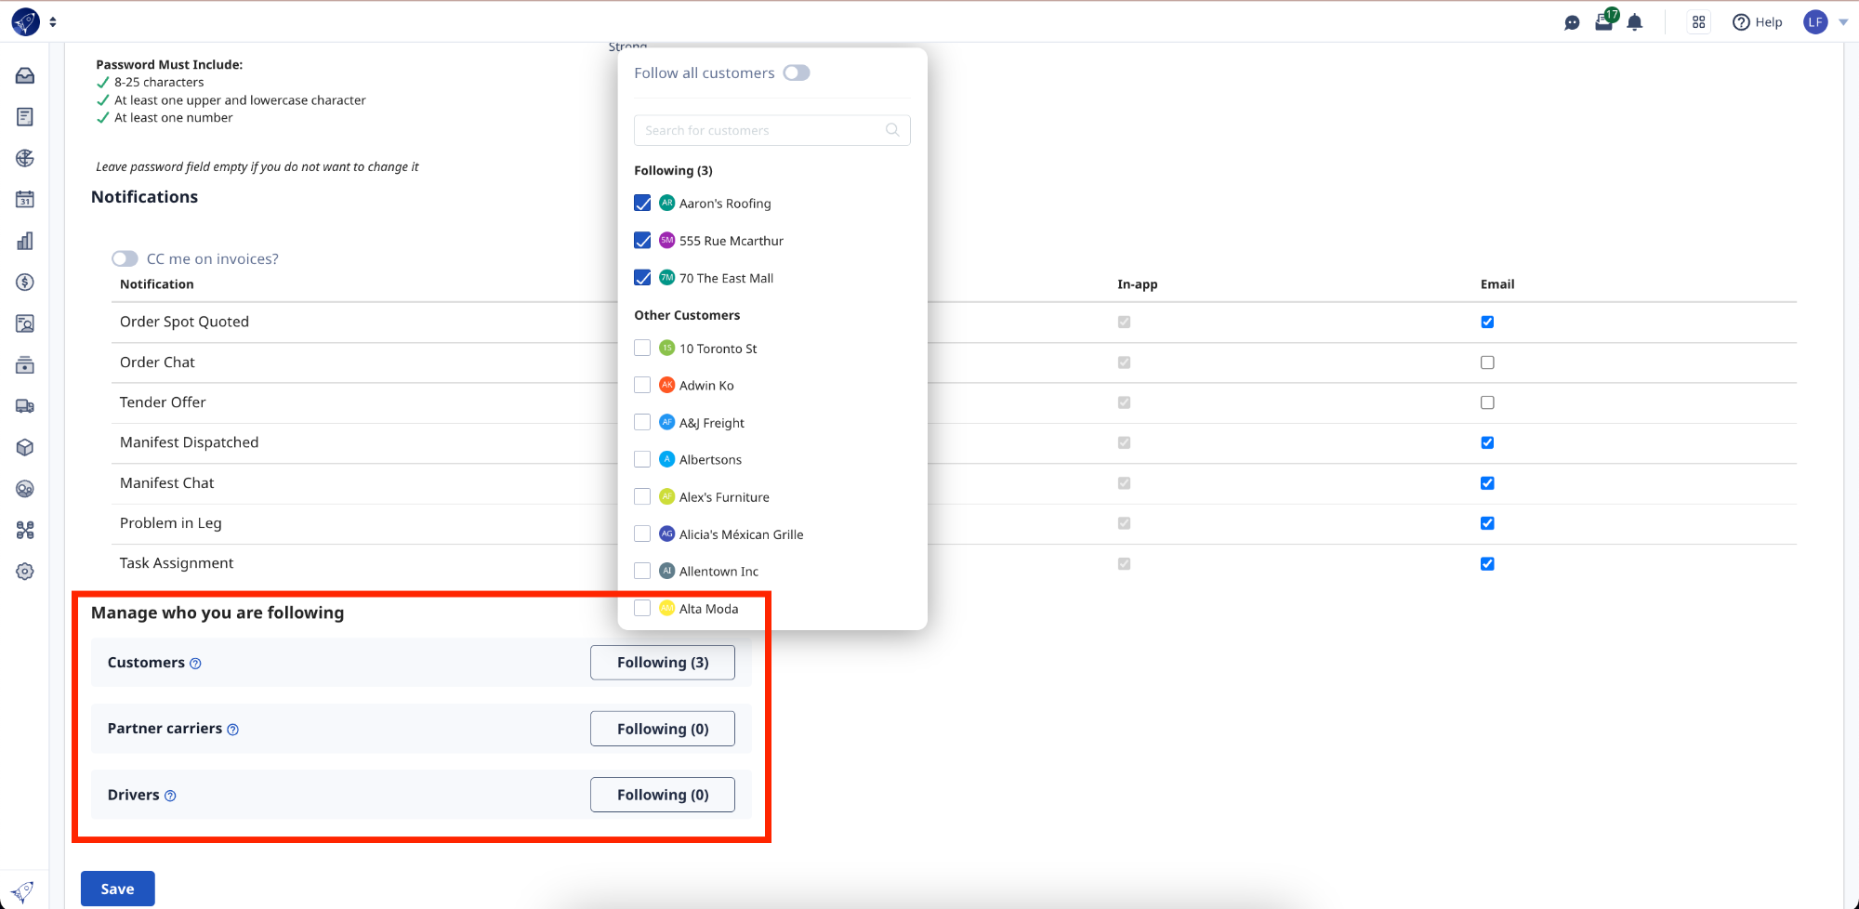Viewport: 1859px width, 909px height.
Task: Open the calendar icon in sidebar
Action: click(x=25, y=199)
